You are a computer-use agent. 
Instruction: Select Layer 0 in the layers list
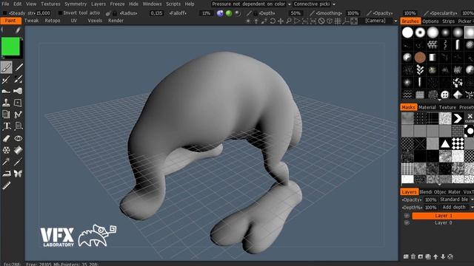[443, 223]
